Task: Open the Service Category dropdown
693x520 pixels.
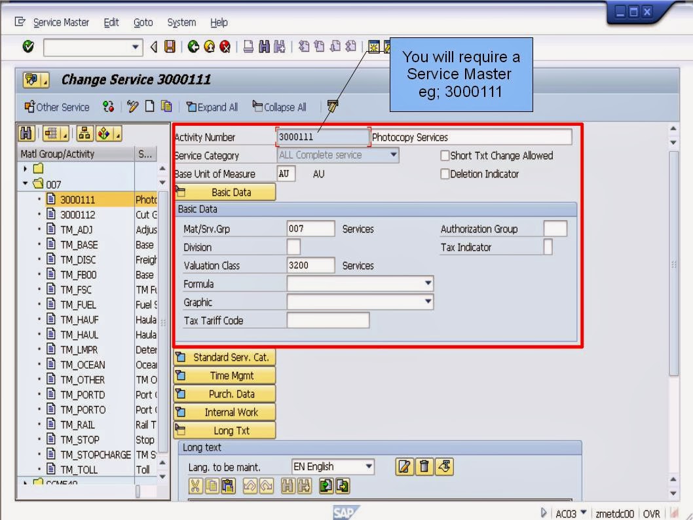Action: tap(393, 155)
